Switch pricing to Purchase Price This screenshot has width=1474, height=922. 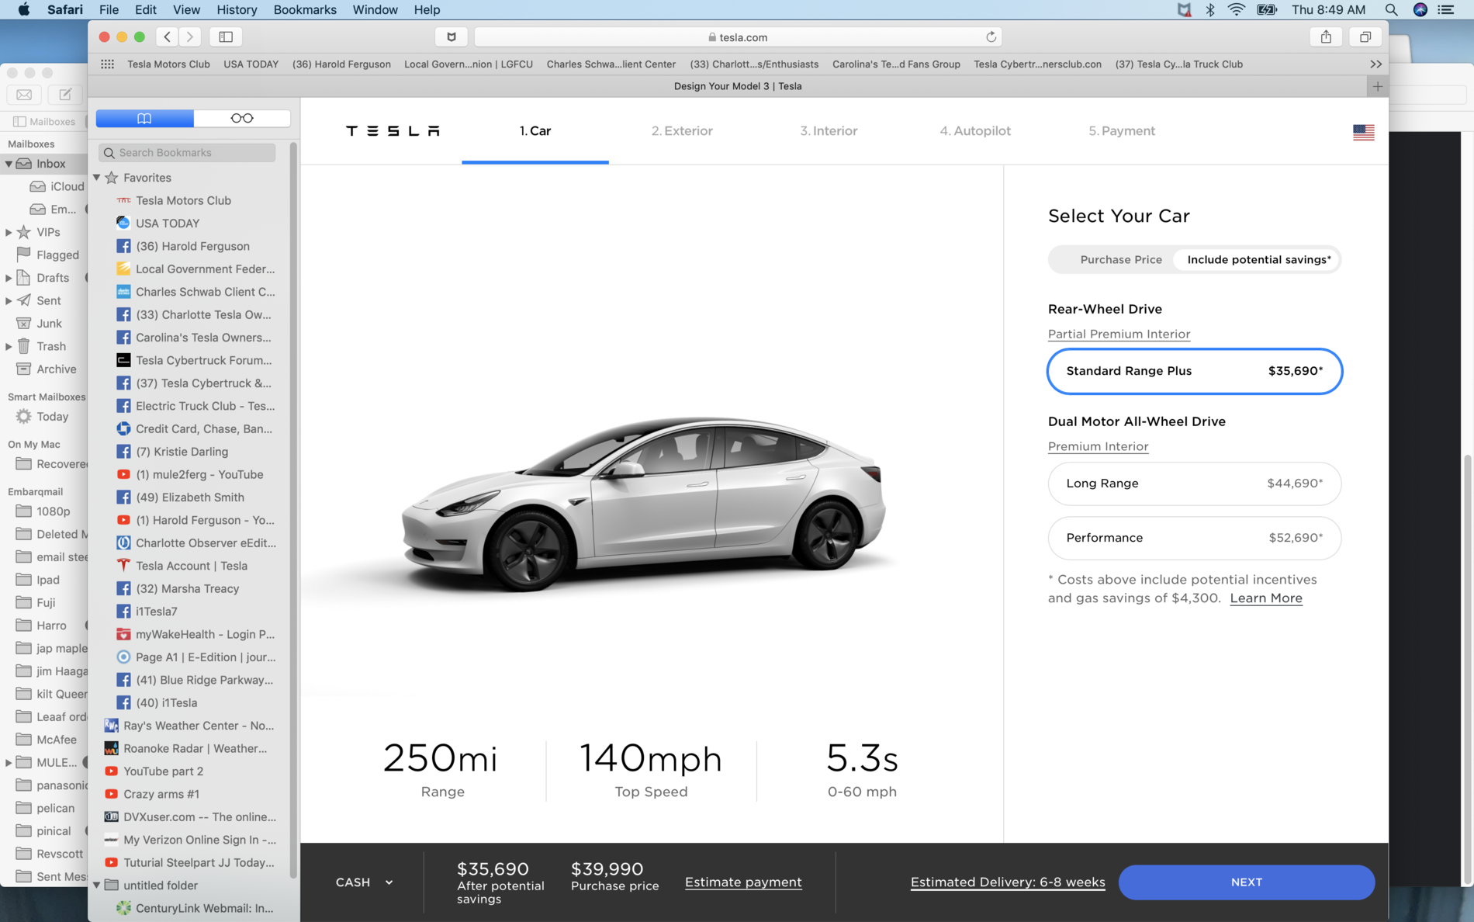click(x=1121, y=260)
